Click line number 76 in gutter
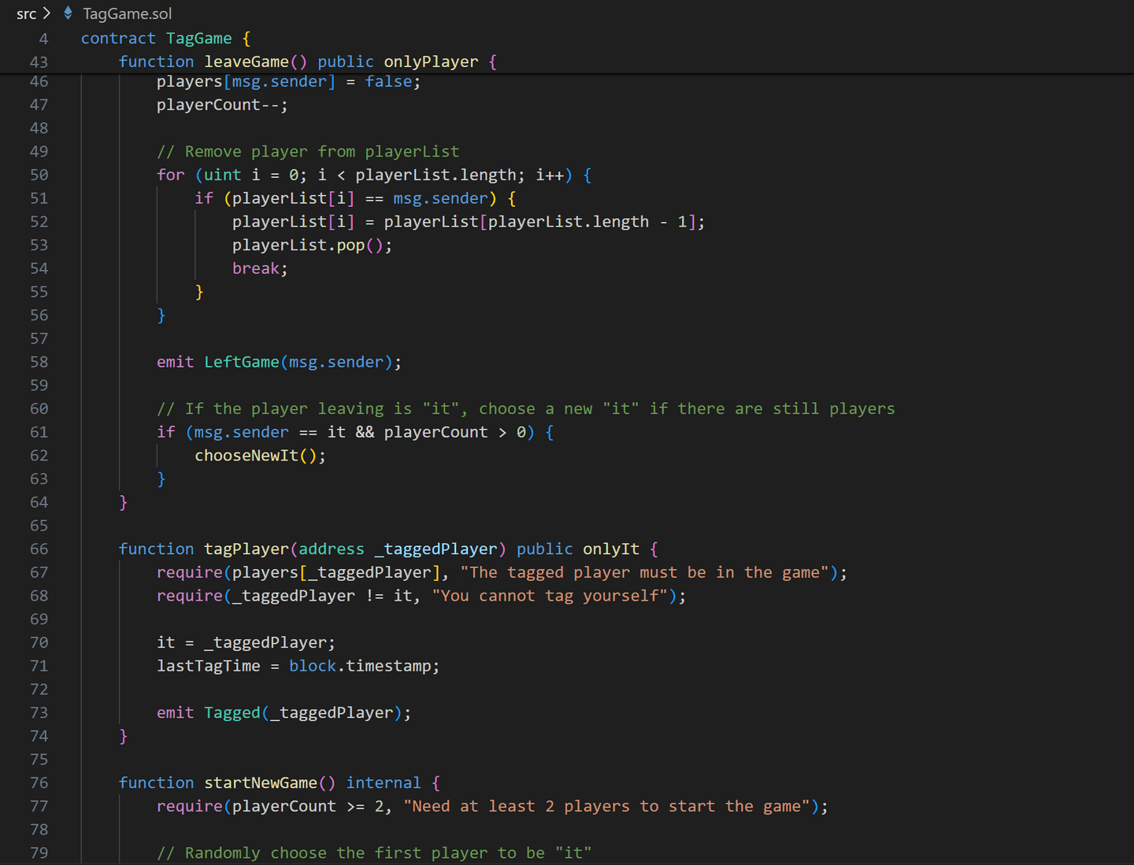This screenshot has height=865, width=1134. 39,782
